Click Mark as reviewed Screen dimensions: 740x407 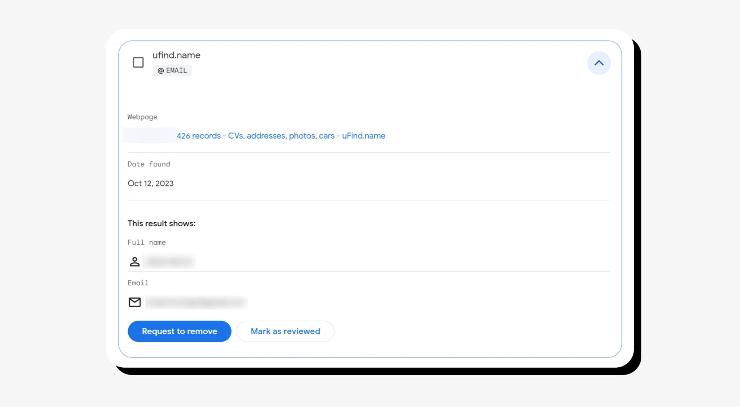tap(285, 331)
